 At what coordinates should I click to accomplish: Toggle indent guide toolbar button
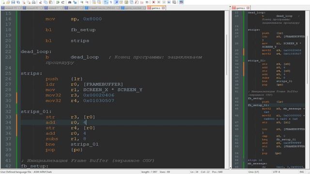coord(116,2)
